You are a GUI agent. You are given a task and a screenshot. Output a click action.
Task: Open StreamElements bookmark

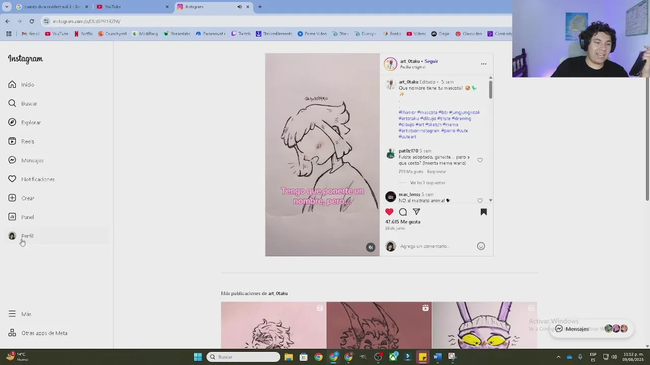tap(274, 34)
